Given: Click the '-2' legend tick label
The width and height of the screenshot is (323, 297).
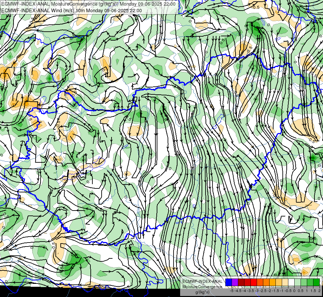Looking at the screenshot, I should pyautogui.click(x=269, y=291).
